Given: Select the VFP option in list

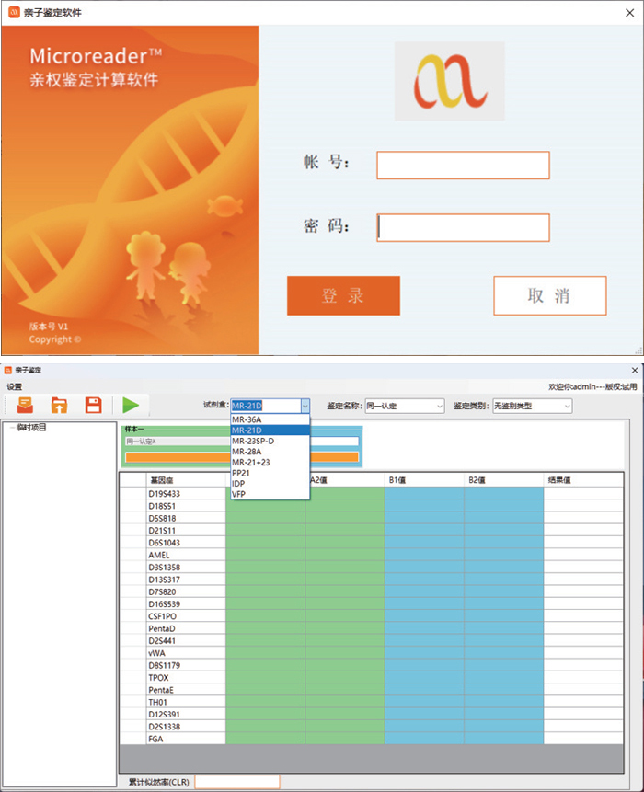Looking at the screenshot, I should (239, 494).
